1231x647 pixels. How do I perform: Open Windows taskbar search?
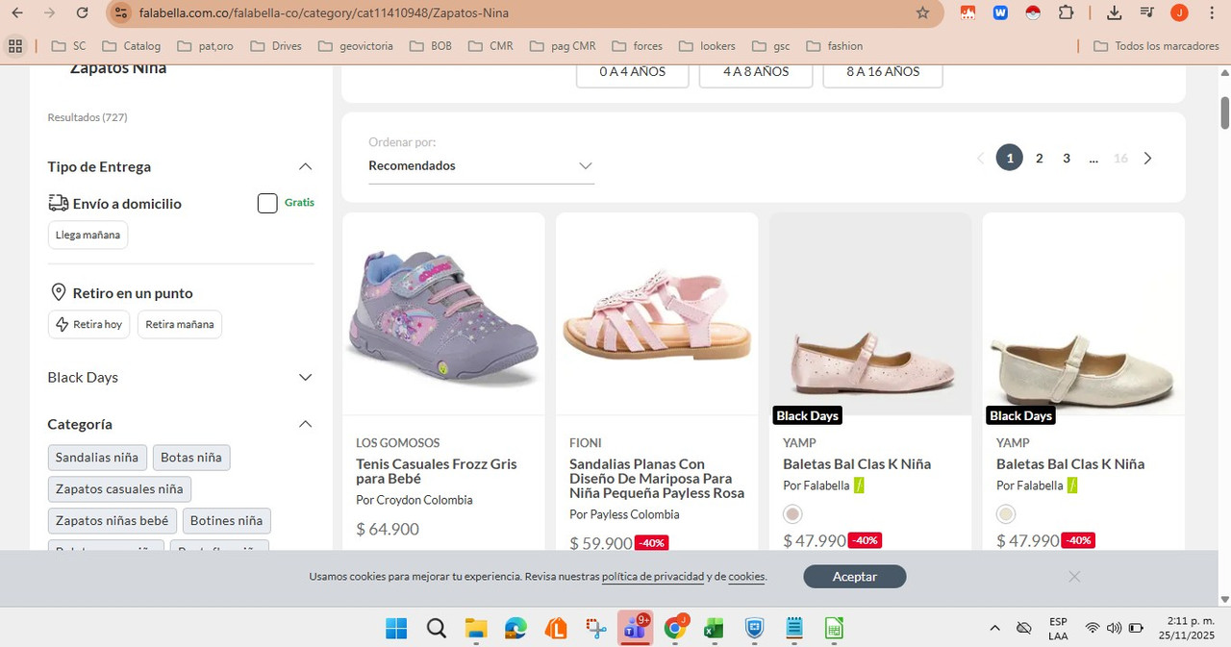click(436, 629)
